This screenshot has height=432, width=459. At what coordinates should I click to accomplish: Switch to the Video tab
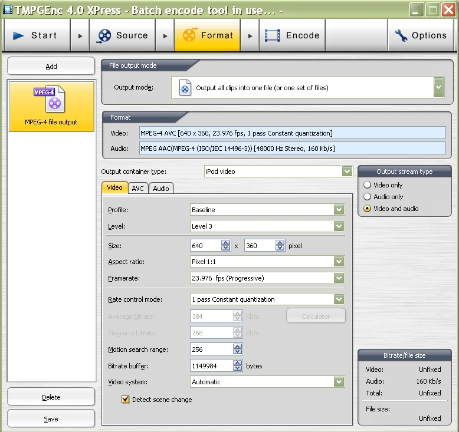point(114,187)
